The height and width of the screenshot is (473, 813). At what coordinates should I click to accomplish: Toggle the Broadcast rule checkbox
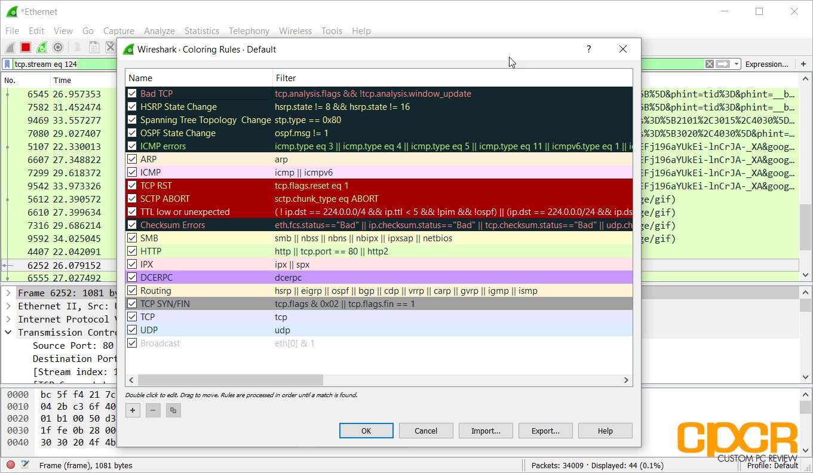pyautogui.click(x=132, y=343)
